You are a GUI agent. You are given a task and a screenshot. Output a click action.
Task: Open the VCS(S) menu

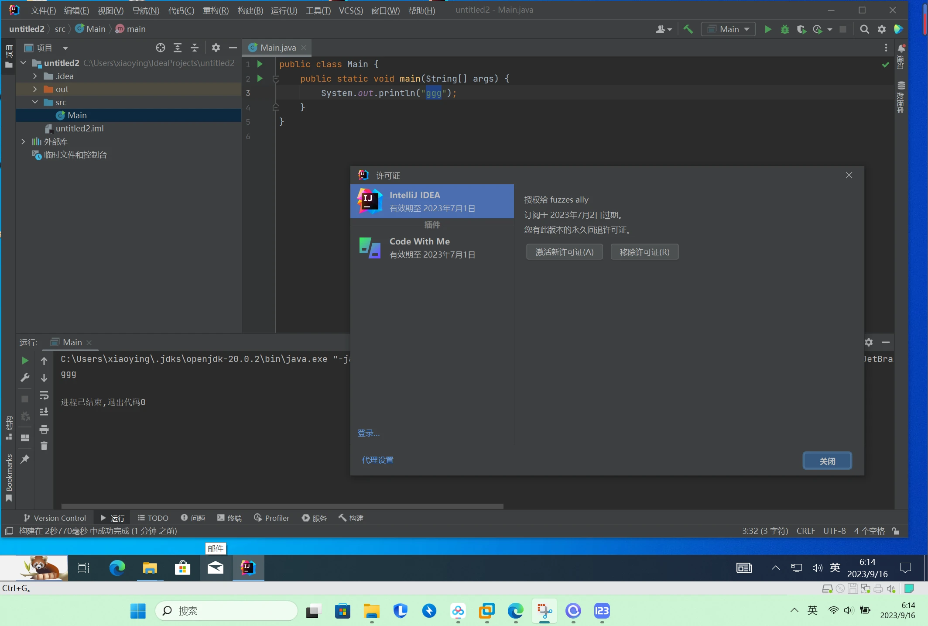(x=351, y=10)
